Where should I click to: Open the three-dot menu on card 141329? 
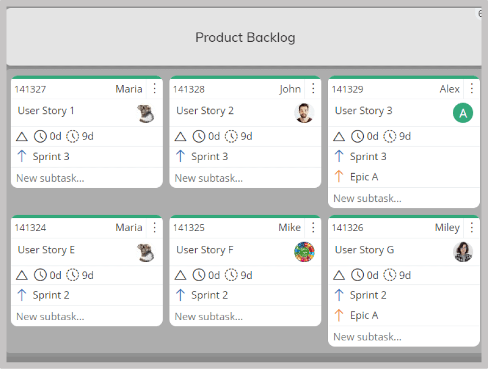[x=472, y=89]
